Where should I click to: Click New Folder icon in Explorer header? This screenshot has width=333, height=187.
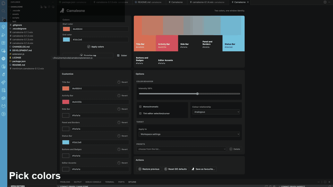point(45,7)
